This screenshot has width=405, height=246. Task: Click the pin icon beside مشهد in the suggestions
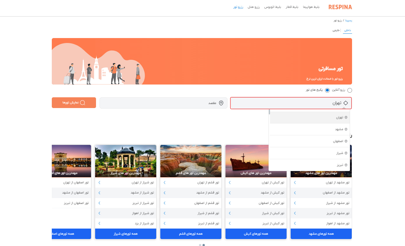(x=346, y=129)
